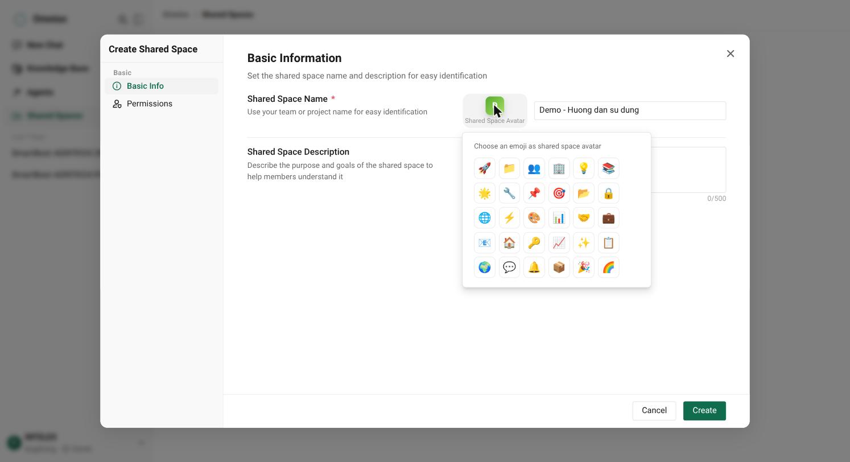Pick the upward trending chart emoji
Screen dimensions: 850x462
559,243
